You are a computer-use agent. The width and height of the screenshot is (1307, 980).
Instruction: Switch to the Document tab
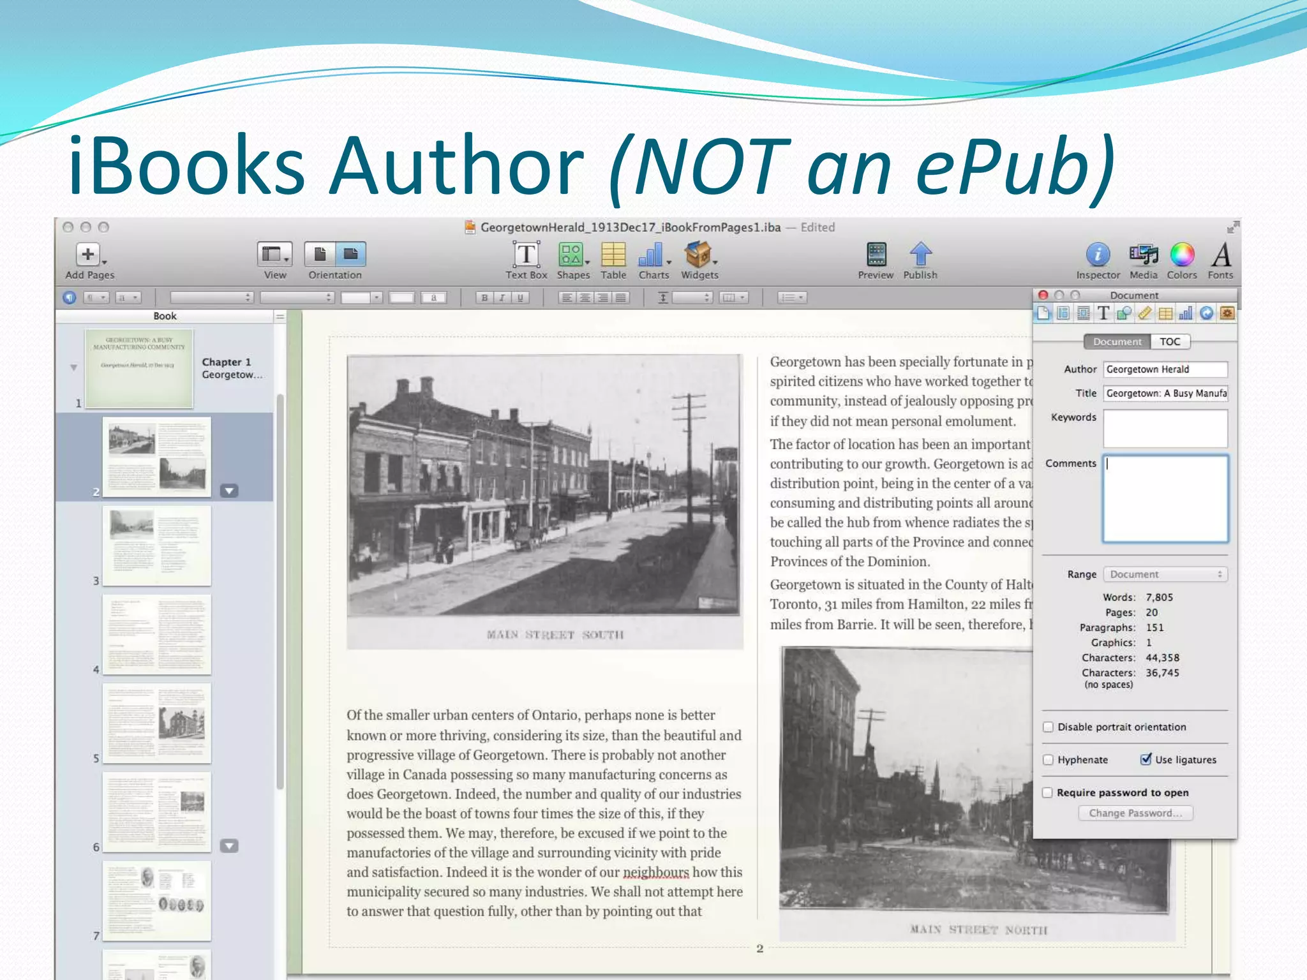[x=1117, y=341]
